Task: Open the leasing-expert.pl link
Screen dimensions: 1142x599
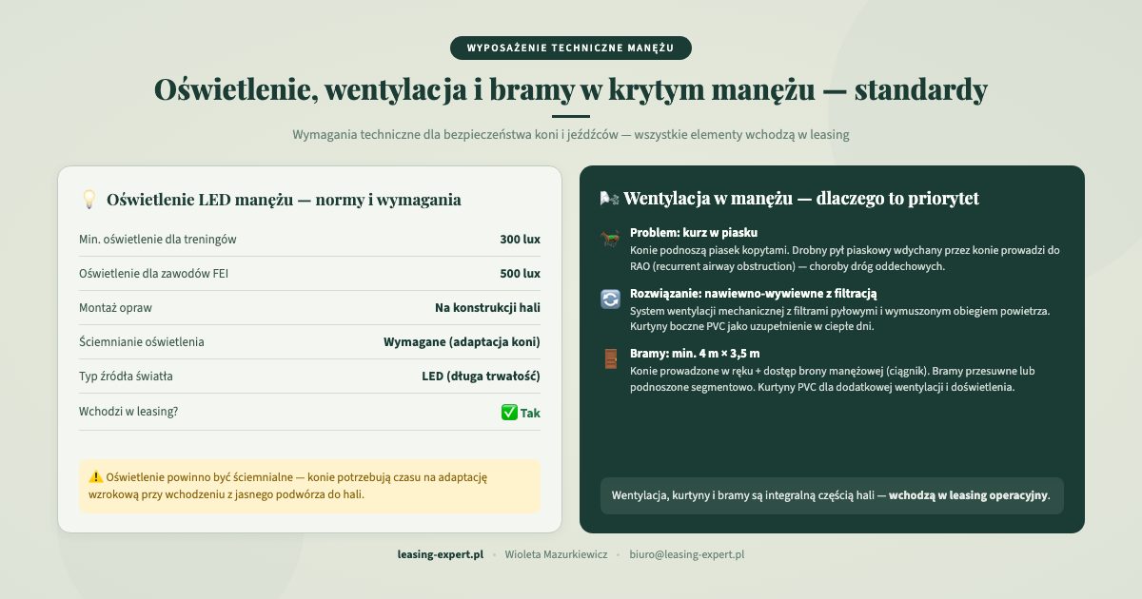Action: (x=440, y=554)
